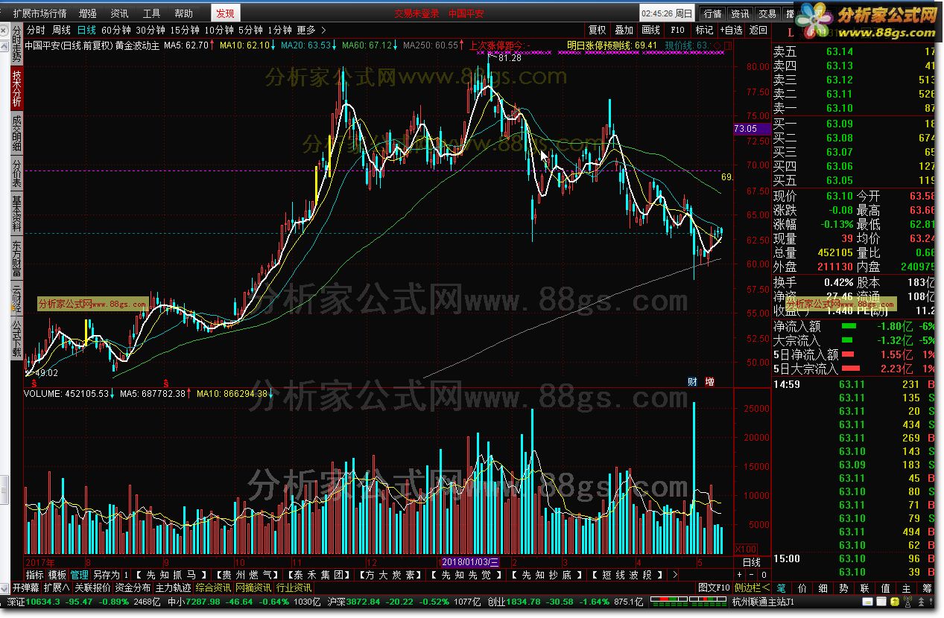The image size is (944, 618).
Task: Open the 增强 menu
Action: pyautogui.click(x=87, y=13)
